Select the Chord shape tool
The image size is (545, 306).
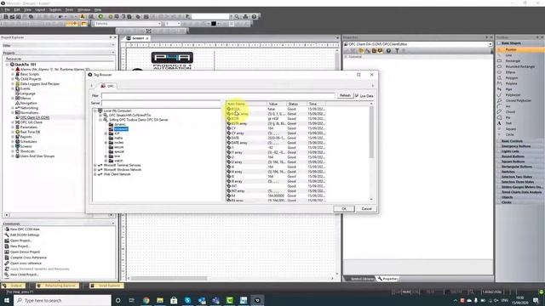coord(510,111)
